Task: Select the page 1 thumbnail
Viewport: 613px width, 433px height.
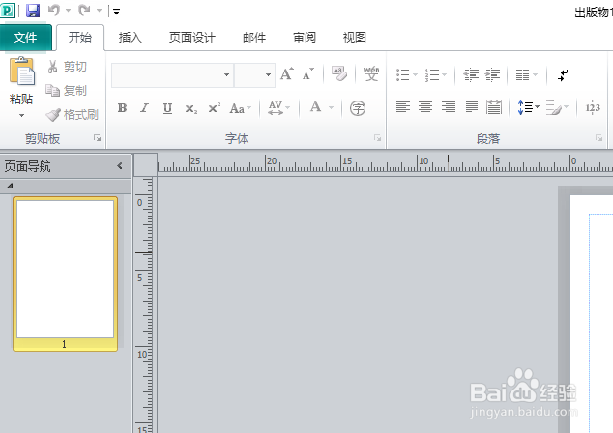Action: pos(66,274)
